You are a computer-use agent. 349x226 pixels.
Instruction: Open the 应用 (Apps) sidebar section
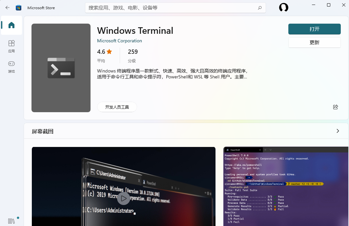[x=11, y=46]
